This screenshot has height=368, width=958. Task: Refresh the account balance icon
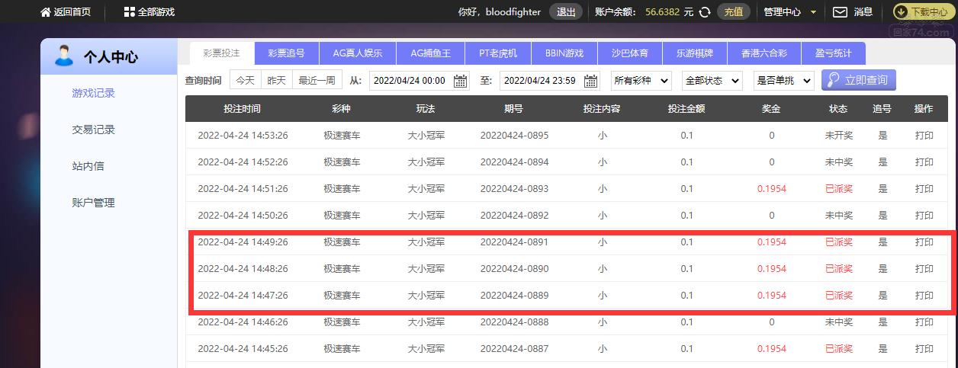[x=706, y=12]
